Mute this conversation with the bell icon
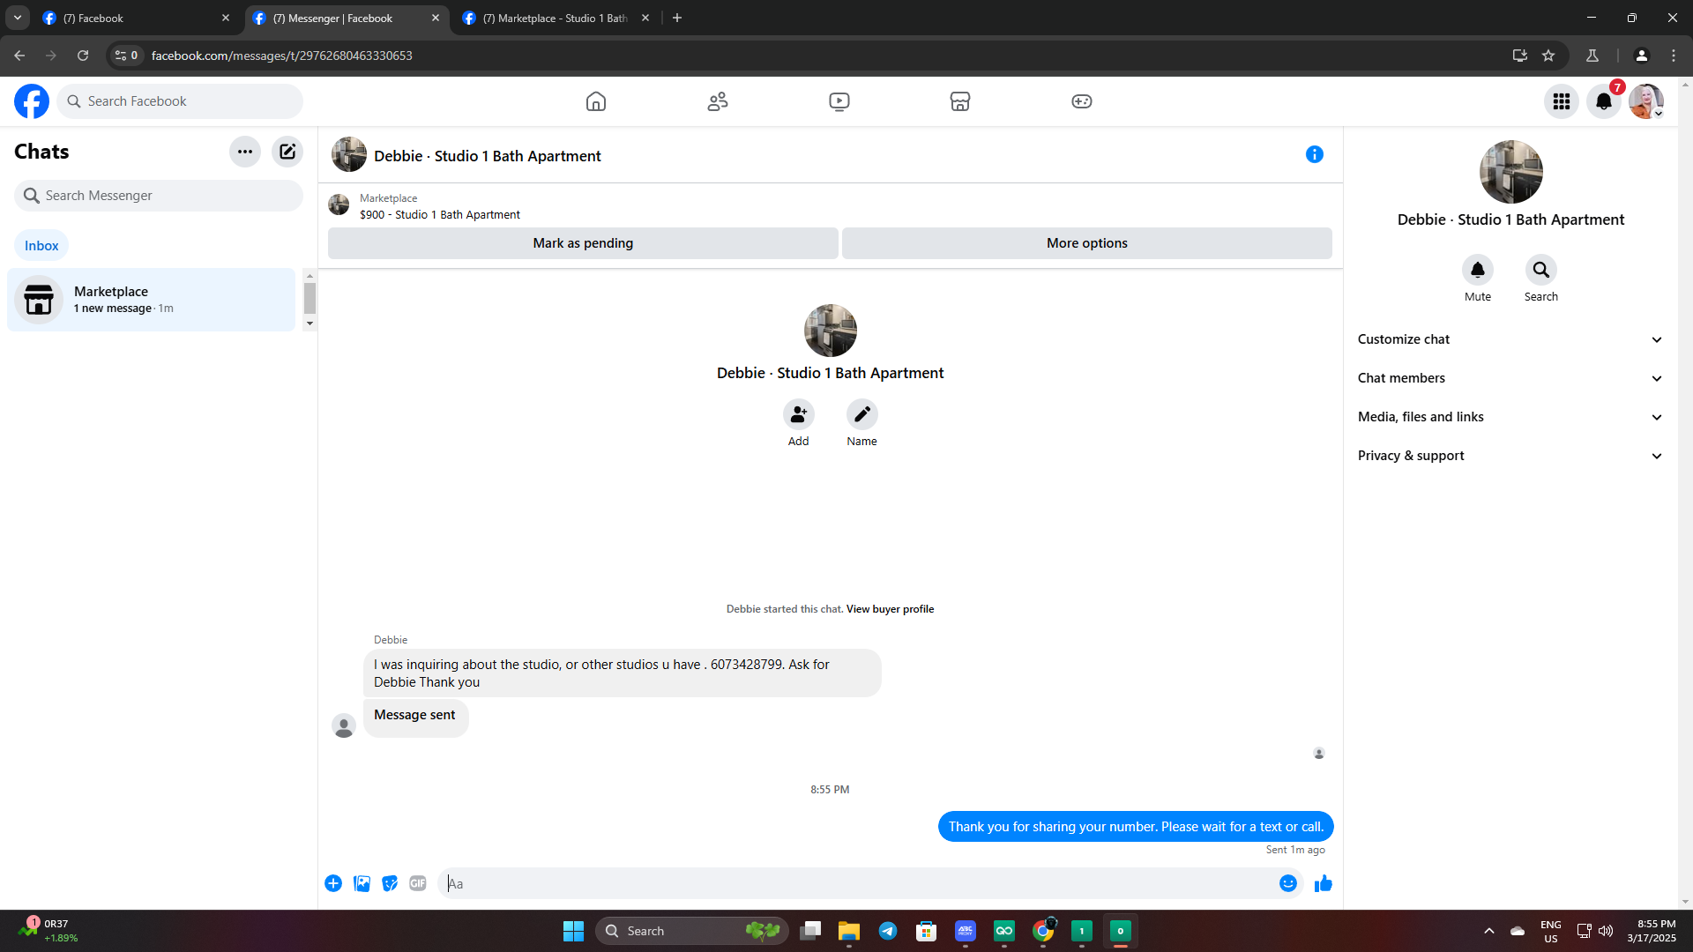1693x952 pixels. [1478, 270]
